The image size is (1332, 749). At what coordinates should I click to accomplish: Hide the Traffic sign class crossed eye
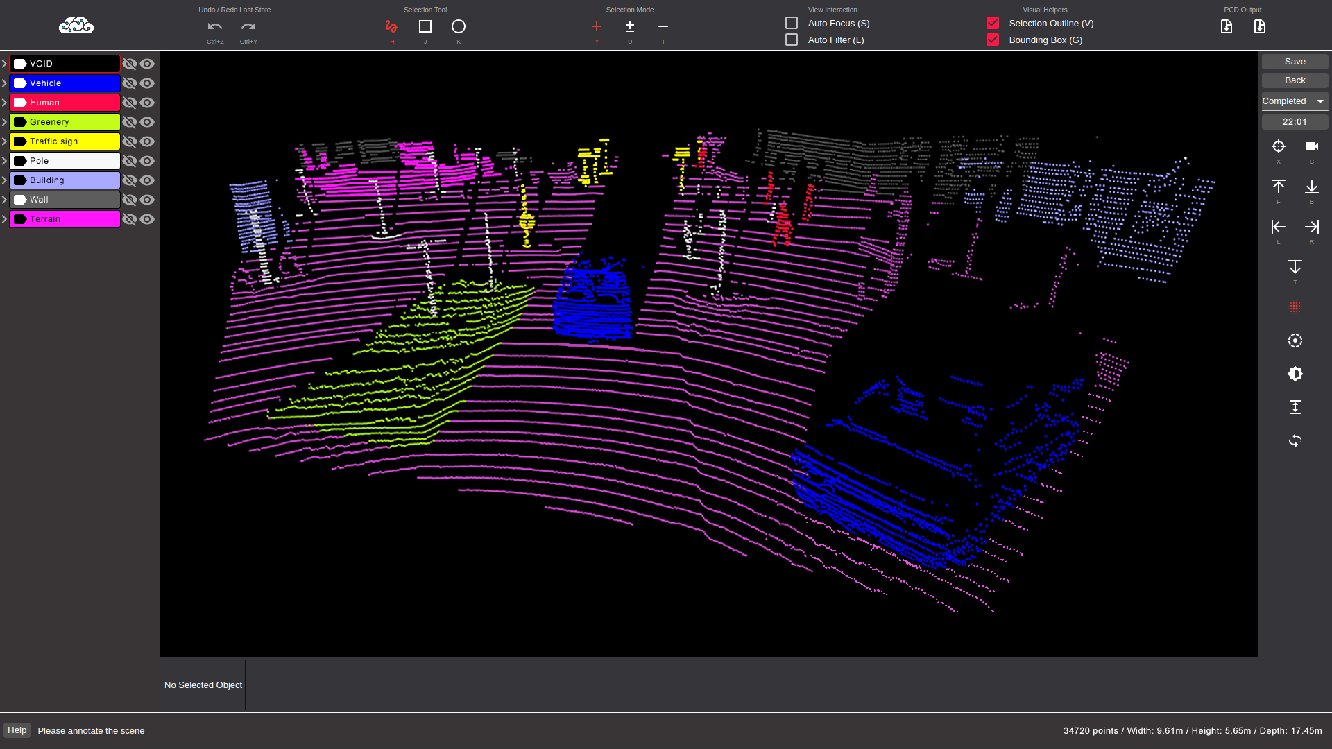pos(130,141)
